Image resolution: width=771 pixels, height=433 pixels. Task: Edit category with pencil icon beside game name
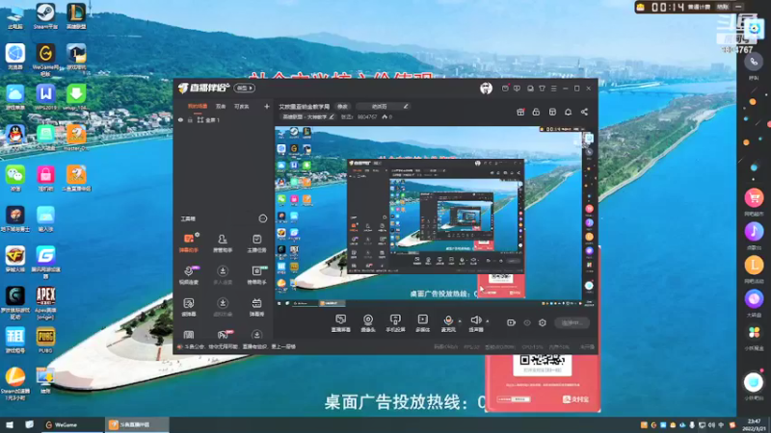click(x=332, y=116)
